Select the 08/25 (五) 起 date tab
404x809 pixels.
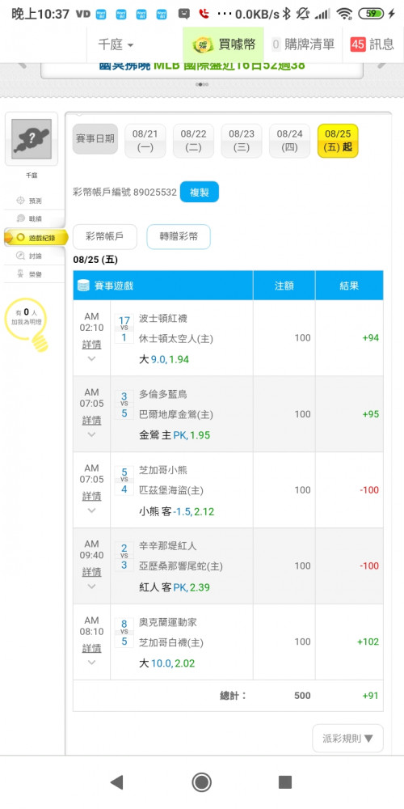pos(338,141)
